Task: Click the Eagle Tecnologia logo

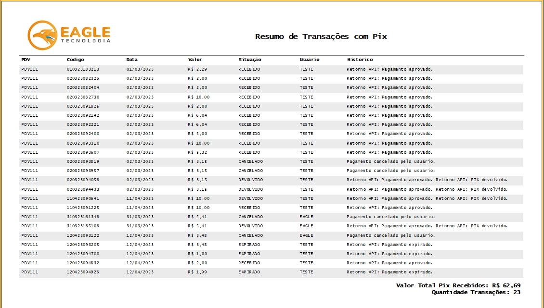Action: [x=69, y=36]
